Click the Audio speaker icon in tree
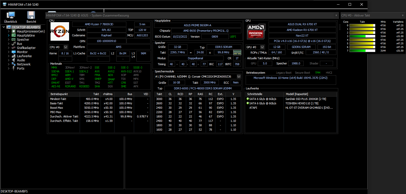The width and height of the screenshot is (406, 194). point(14,60)
